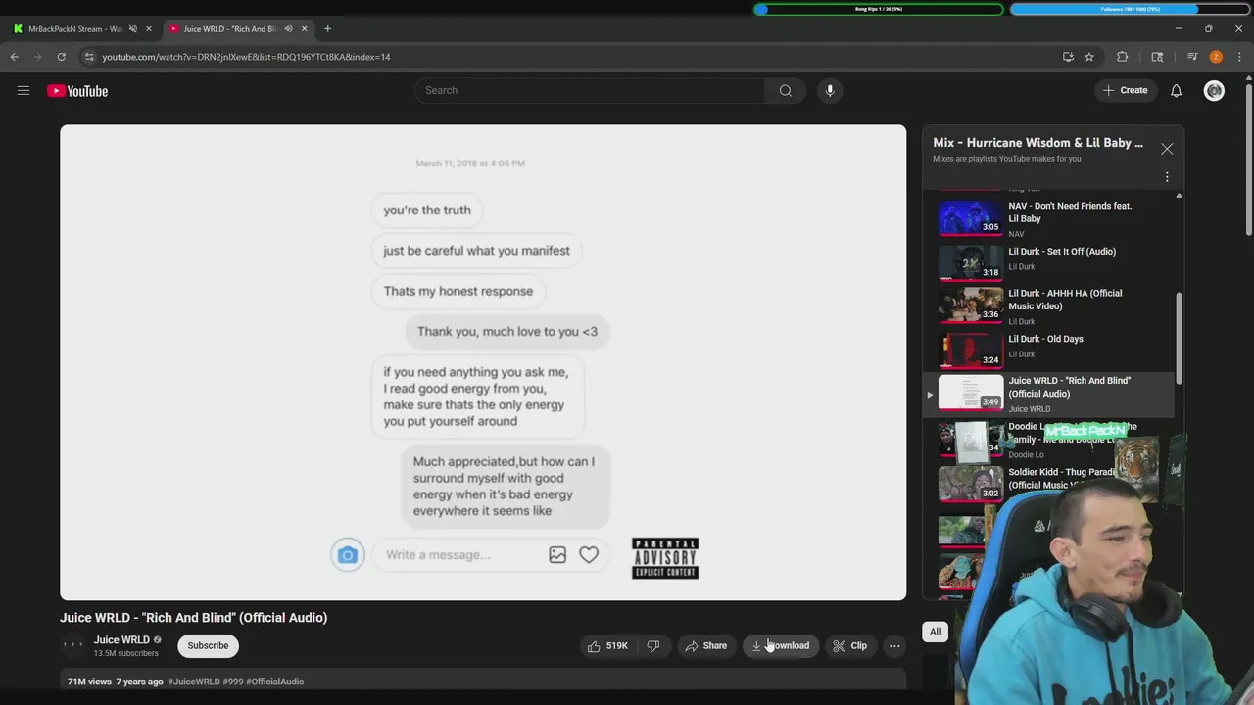Dislike this video
This screenshot has height=705, width=1254.
click(x=653, y=645)
